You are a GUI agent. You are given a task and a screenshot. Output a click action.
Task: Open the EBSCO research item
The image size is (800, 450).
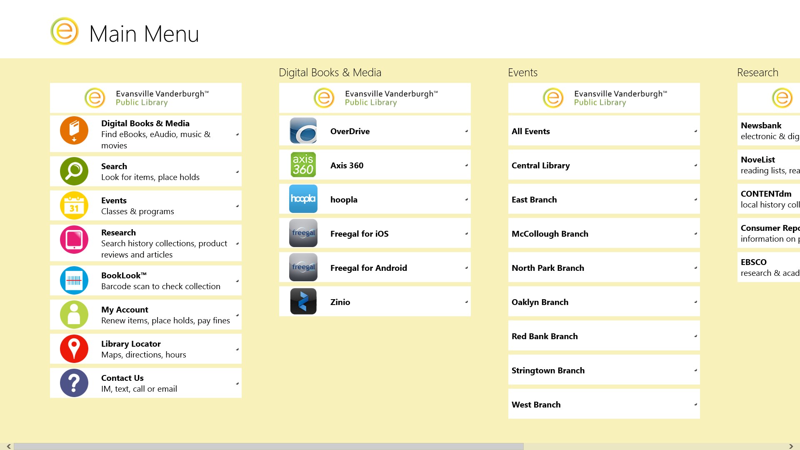[769, 267]
